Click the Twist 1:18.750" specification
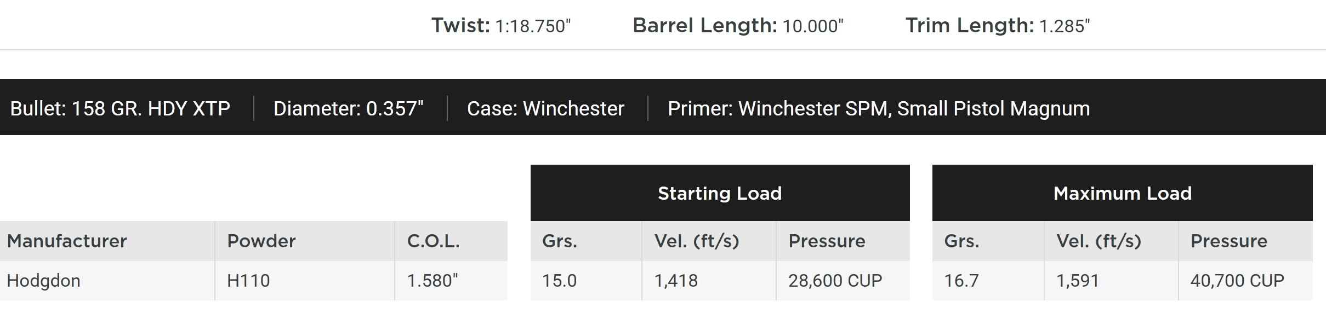Viewport: 1326px width, 325px height. [500, 26]
